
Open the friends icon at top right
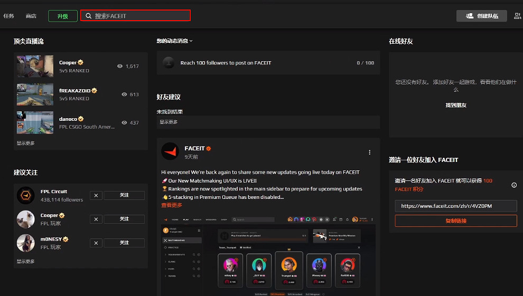click(x=517, y=16)
